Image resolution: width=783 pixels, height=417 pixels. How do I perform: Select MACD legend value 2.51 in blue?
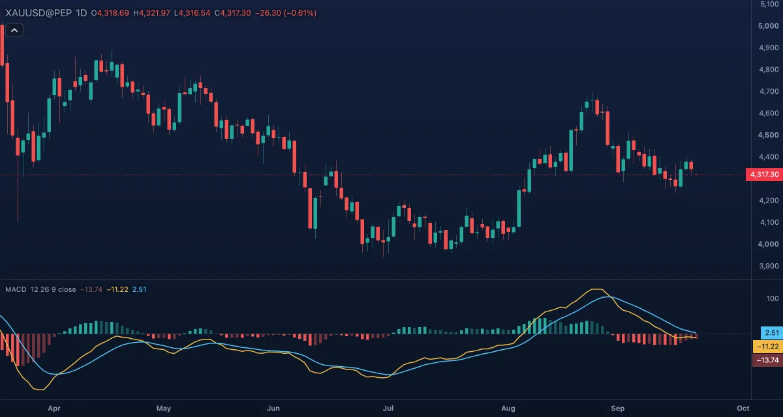[x=140, y=289]
